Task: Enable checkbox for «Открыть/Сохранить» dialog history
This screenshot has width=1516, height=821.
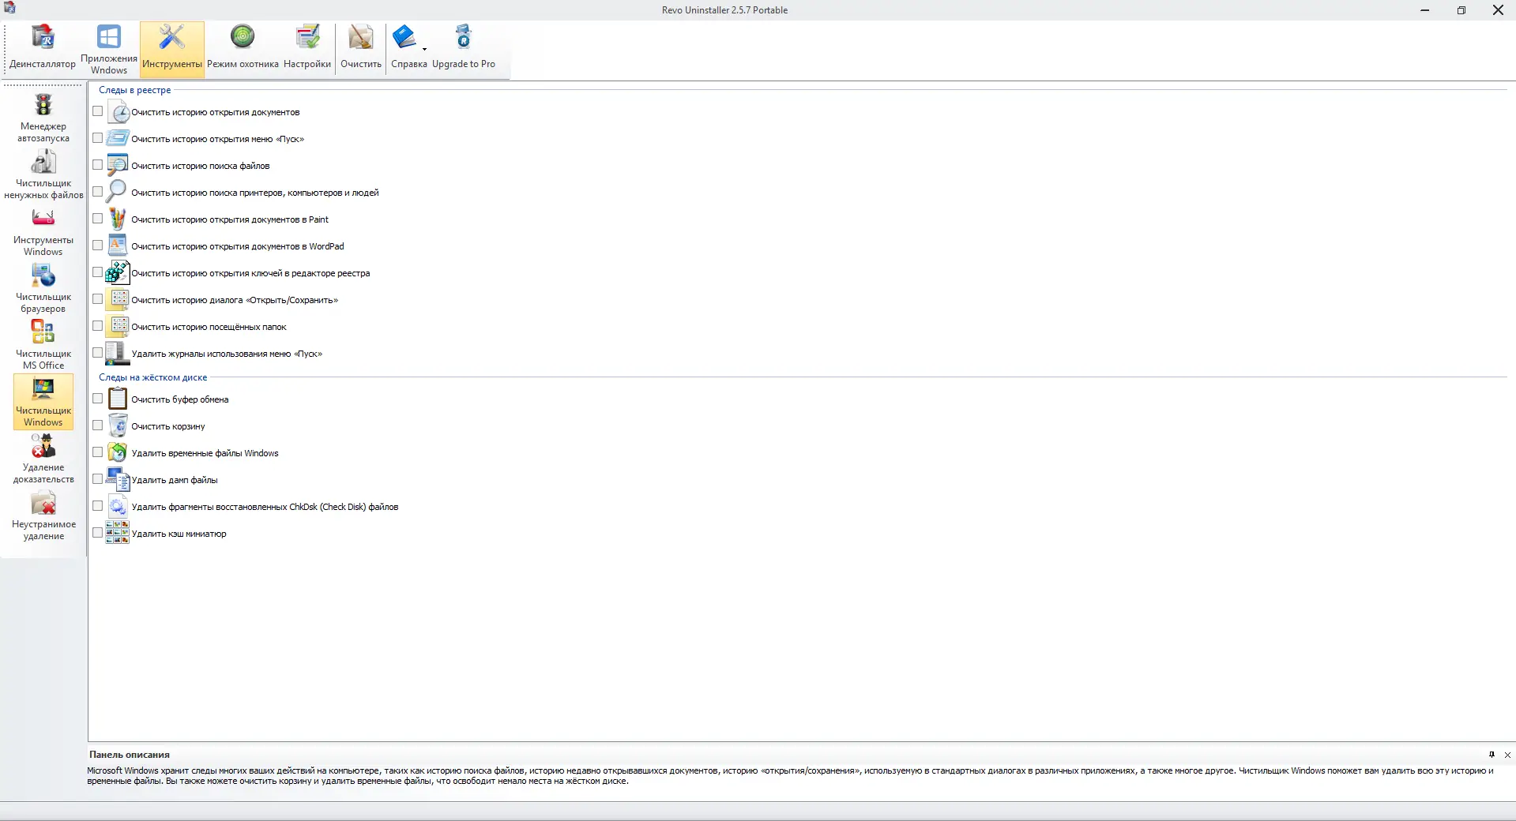Action: pos(98,299)
